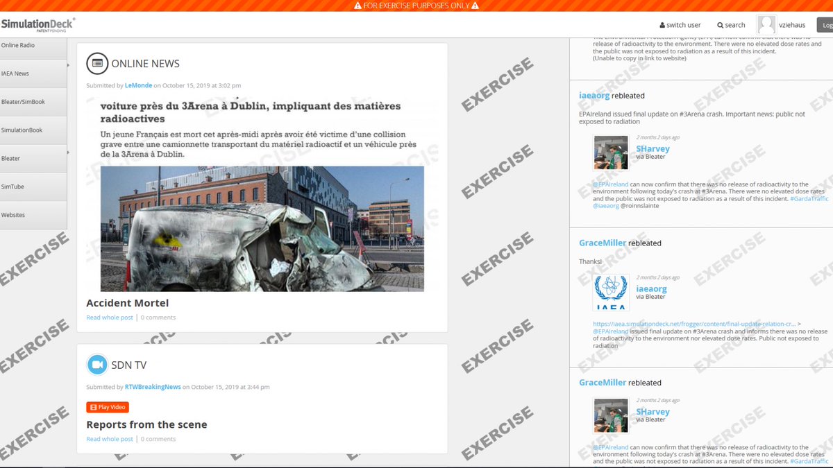Open Websites from sidebar
The height and width of the screenshot is (468, 833).
pos(33,216)
